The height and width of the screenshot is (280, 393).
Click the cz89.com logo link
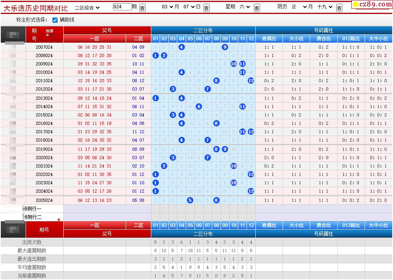click(x=373, y=4)
